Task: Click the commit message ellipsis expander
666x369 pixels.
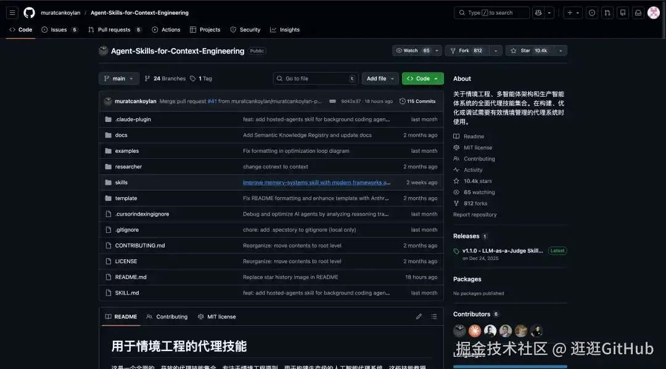Action: point(332,102)
